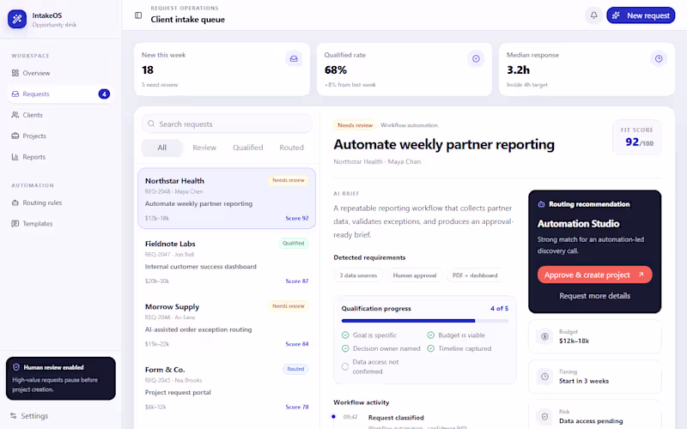This screenshot has width=687, height=429.
Task: Click the clock icon on Median response card
Action: 659,58
